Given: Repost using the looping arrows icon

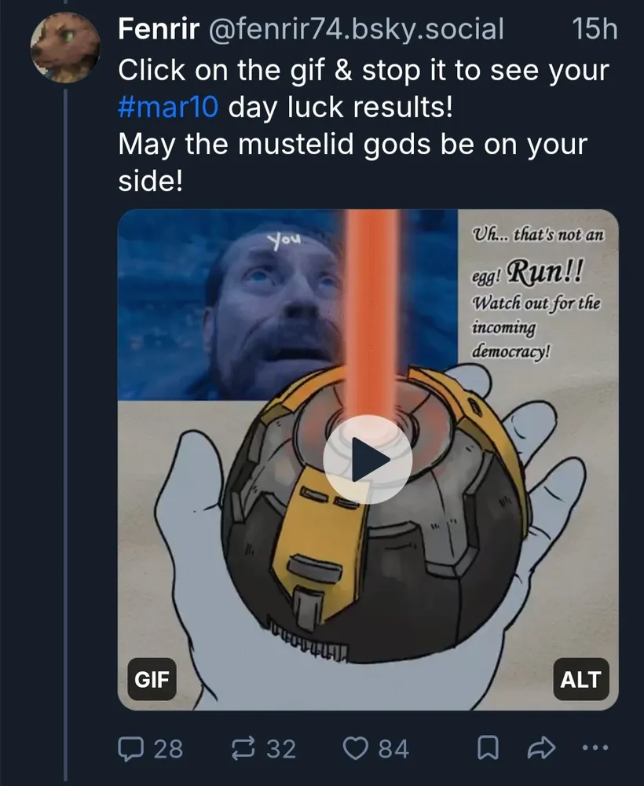Looking at the screenshot, I should click(244, 748).
